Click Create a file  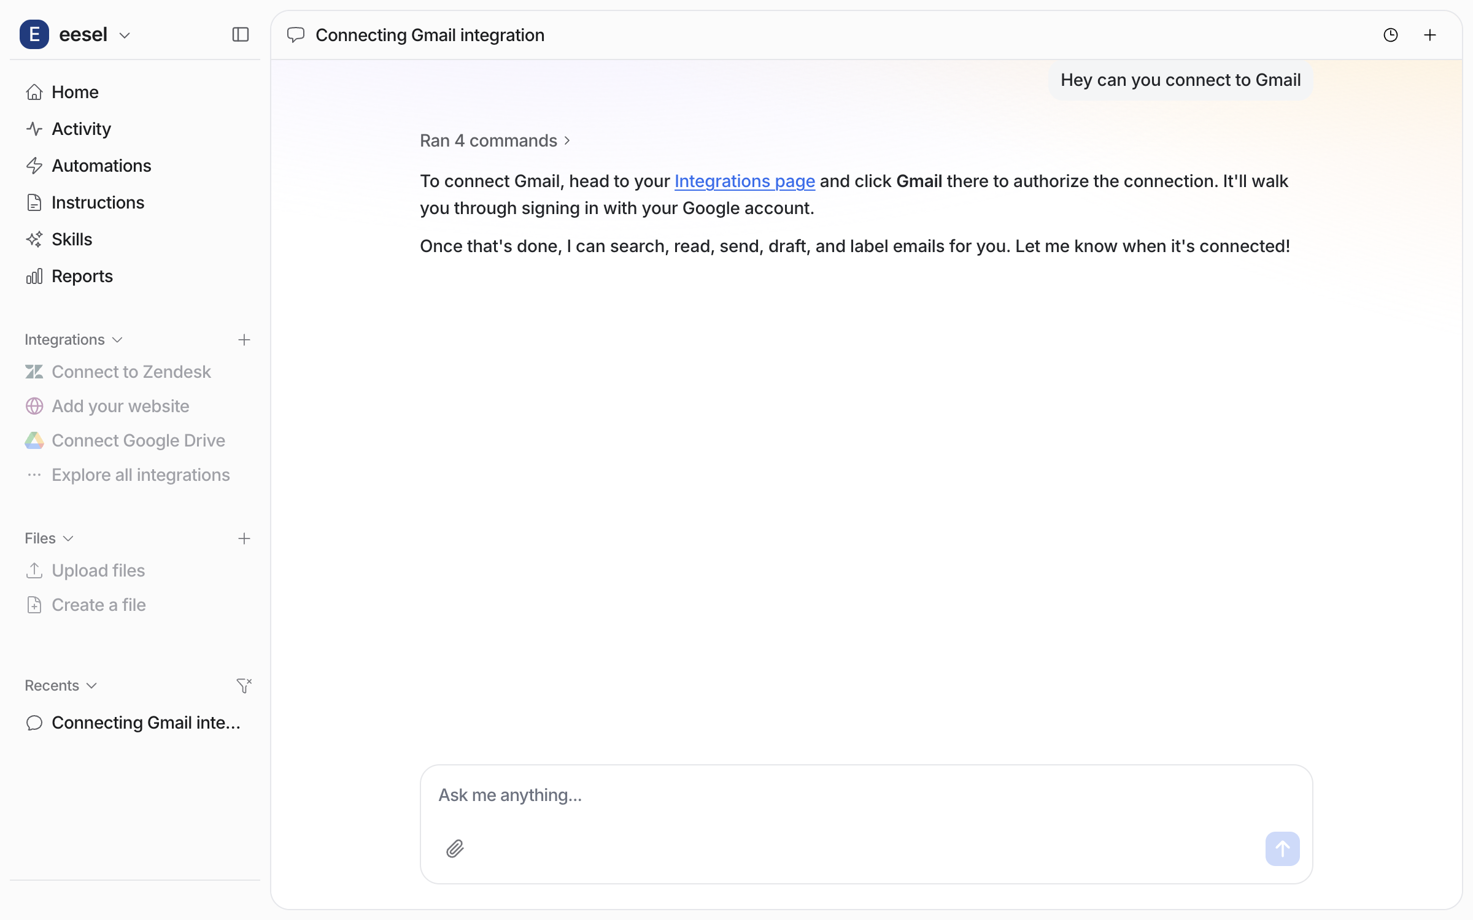[135, 605]
